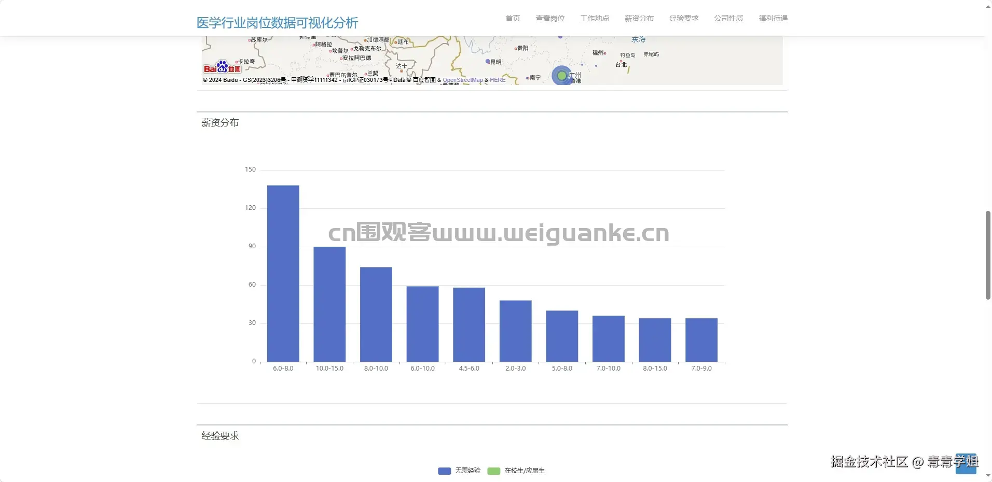Click the 90 y-axis label
The height and width of the screenshot is (482, 992).
coord(252,246)
